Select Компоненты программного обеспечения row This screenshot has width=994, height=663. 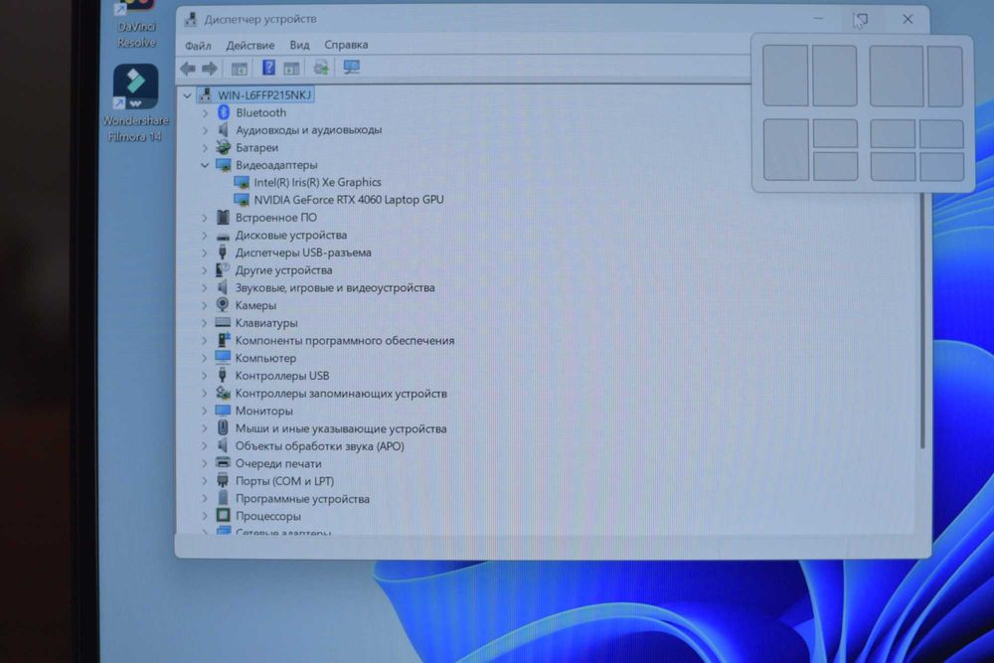click(345, 340)
